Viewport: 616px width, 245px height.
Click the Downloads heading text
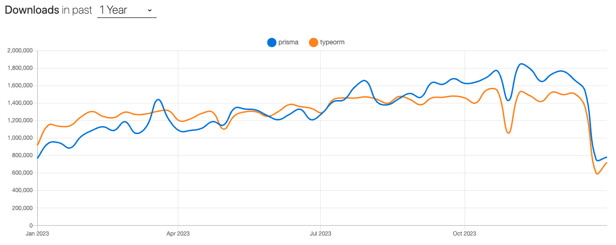point(32,10)
